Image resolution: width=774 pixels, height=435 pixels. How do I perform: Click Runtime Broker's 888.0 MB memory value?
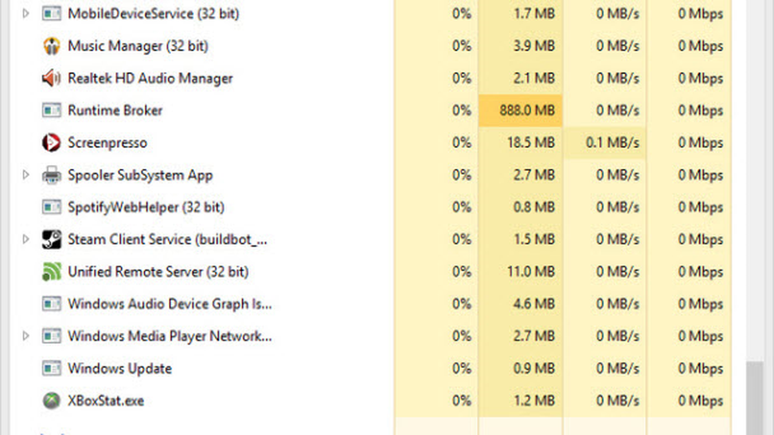[x=527, y=110]
